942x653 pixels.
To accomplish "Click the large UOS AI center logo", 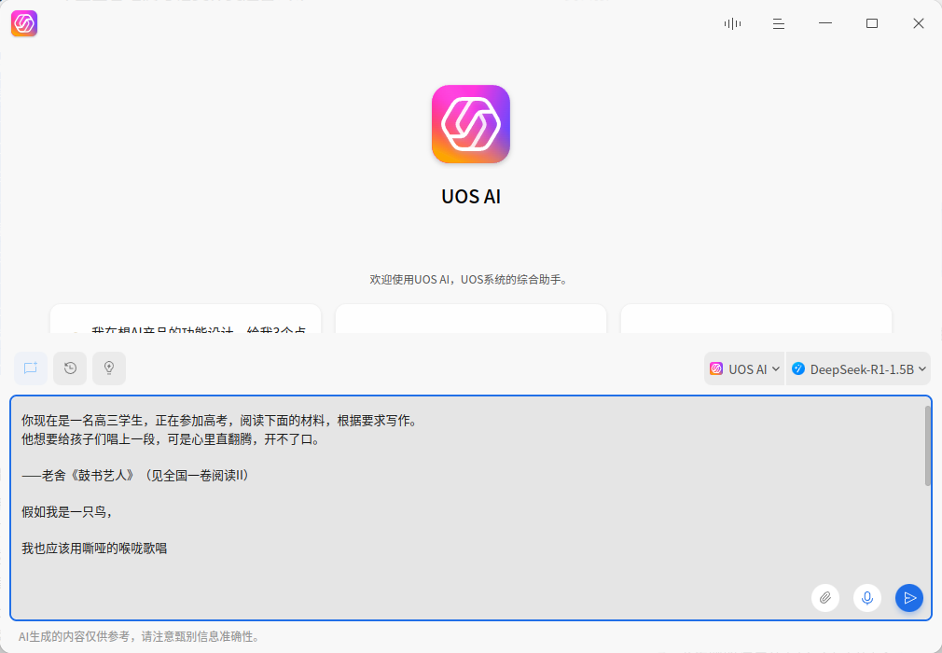I will pyautogui.click(x=471, y=124).
